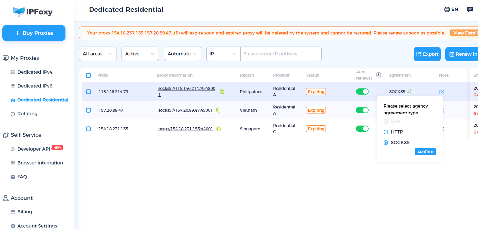Open the Active status dropdown
The width and height of the screenshot is (478, 229).
click(140, 54)
